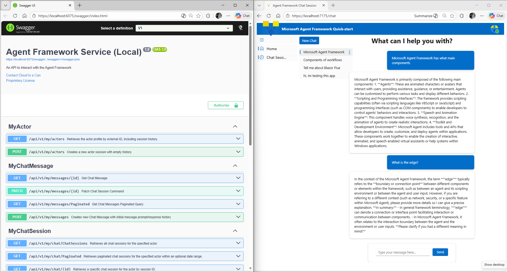Collapse the MyChatSession section
This screenshot has height=272, width=507.
[235, 231]
